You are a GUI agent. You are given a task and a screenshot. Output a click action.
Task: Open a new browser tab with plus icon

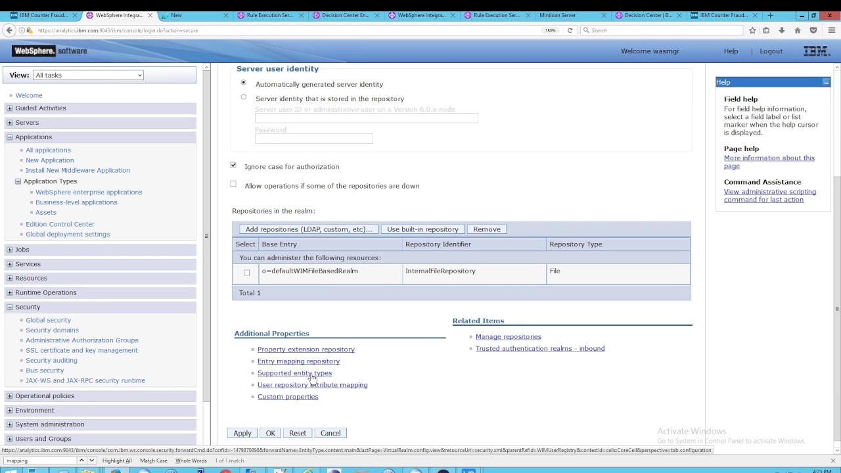click(770, 15)
